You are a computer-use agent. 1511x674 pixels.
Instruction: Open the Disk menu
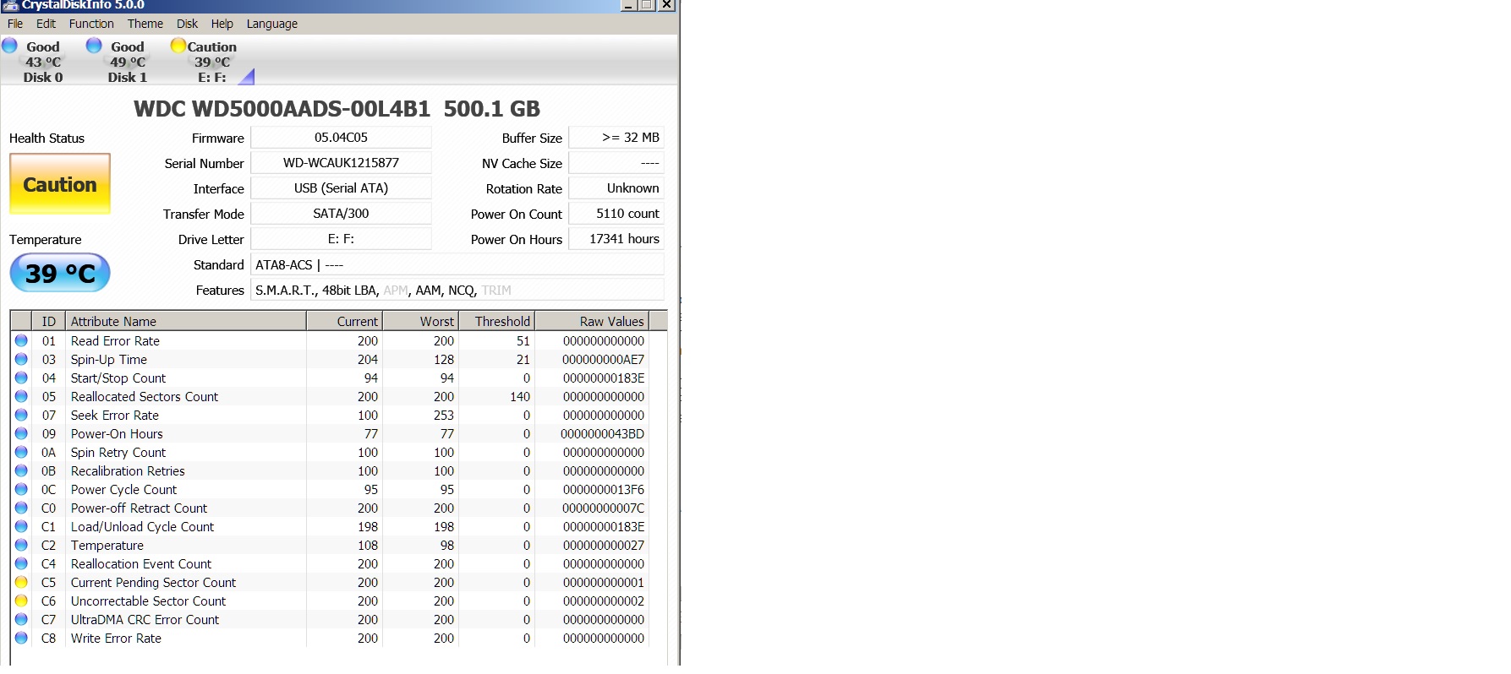(187, 24)
